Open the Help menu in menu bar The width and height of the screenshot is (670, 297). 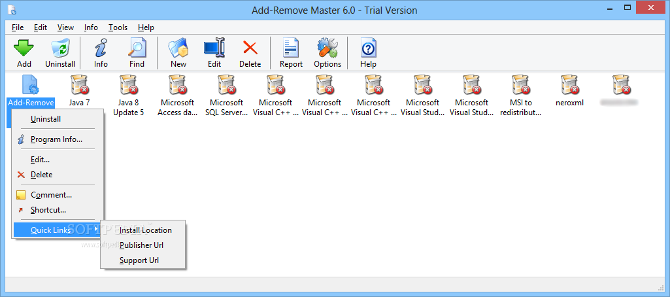[x=146, y=27]
